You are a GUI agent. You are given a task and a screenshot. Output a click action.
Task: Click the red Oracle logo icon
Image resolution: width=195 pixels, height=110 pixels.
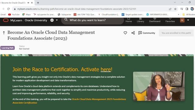[x=6, y=20]
